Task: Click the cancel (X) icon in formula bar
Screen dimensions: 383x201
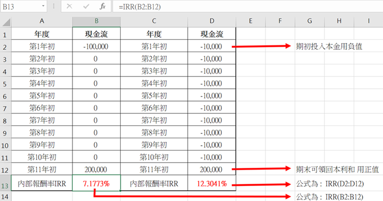Action: [x=69, y=6]
